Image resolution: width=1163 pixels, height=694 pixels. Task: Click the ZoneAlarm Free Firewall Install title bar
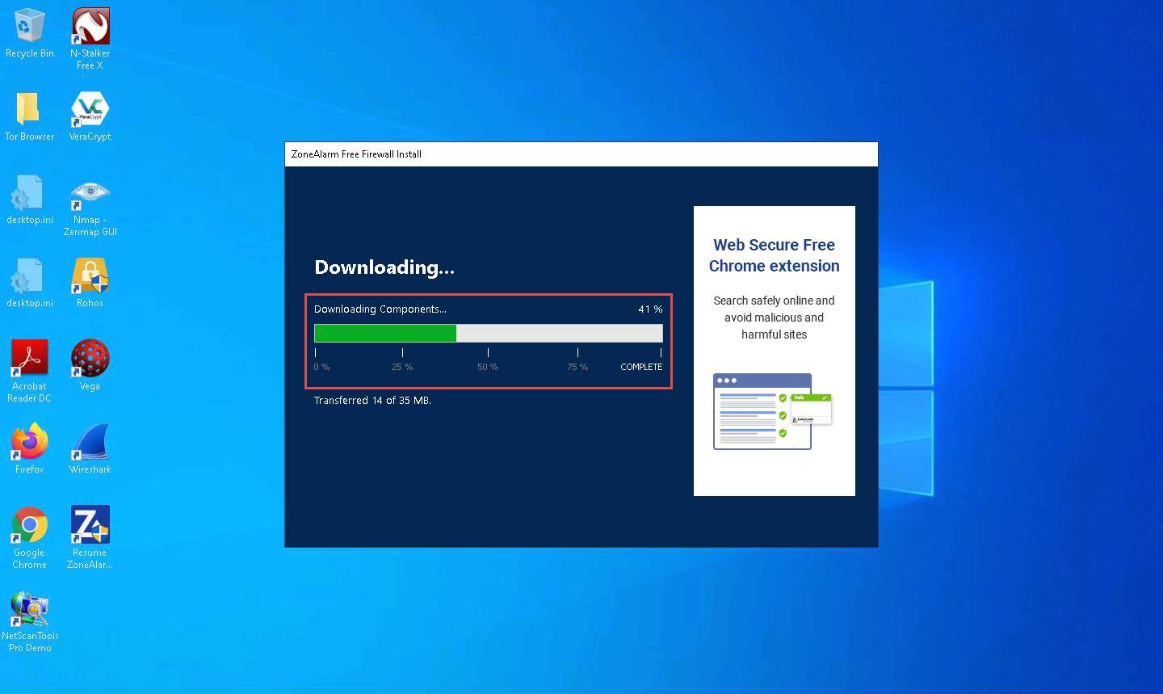[x=581, y=154]
